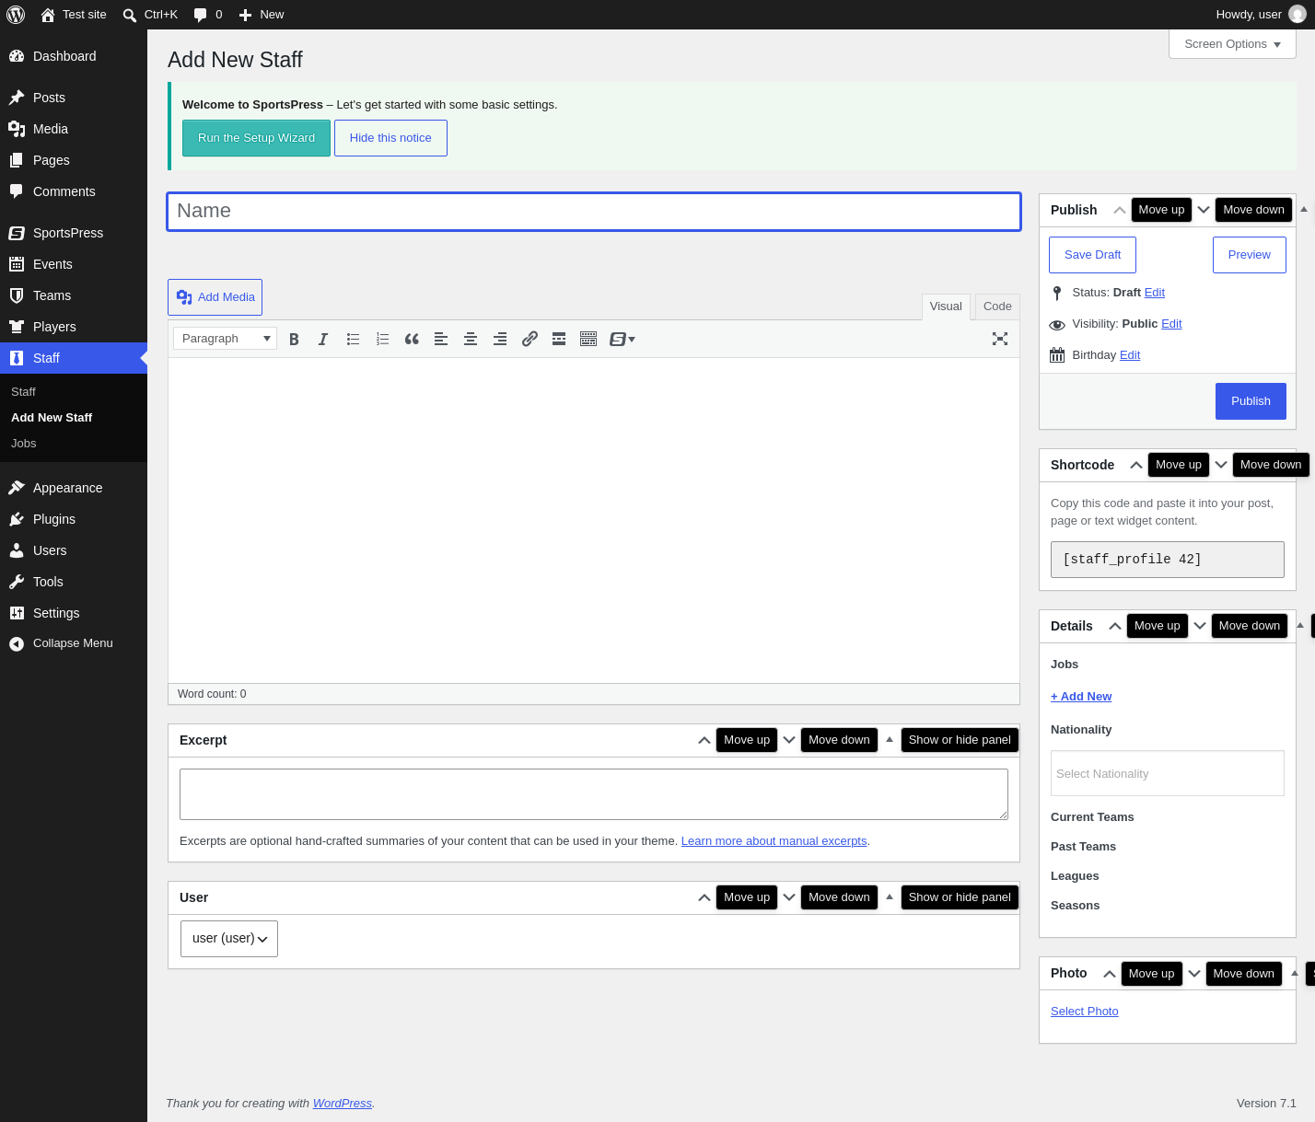Center align text in editor
Viewport: 1315px width, 1122px height.
(x=471, y=339)
